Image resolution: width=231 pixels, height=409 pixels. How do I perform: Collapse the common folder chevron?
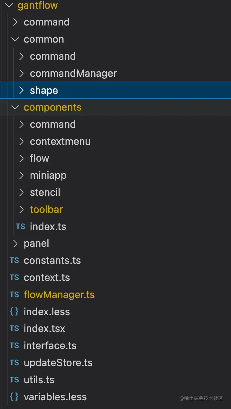tap(15, 39)
